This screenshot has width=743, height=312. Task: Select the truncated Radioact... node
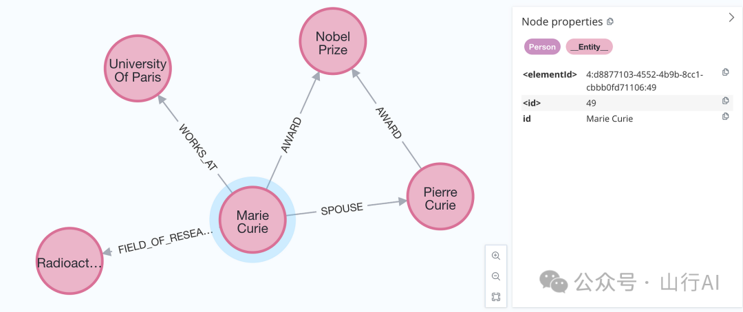point(69,262)
